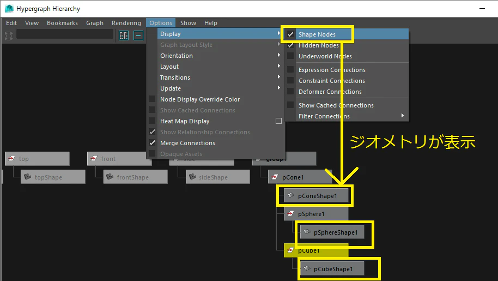
Task: Select the top node
Action: (x=37, y=159)
